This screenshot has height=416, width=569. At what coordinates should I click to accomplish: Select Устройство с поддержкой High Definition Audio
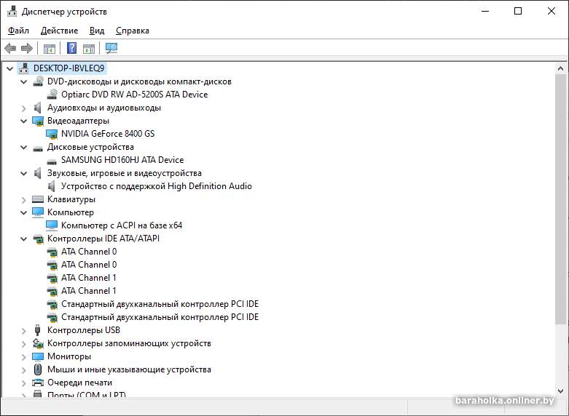click(157, 186)
